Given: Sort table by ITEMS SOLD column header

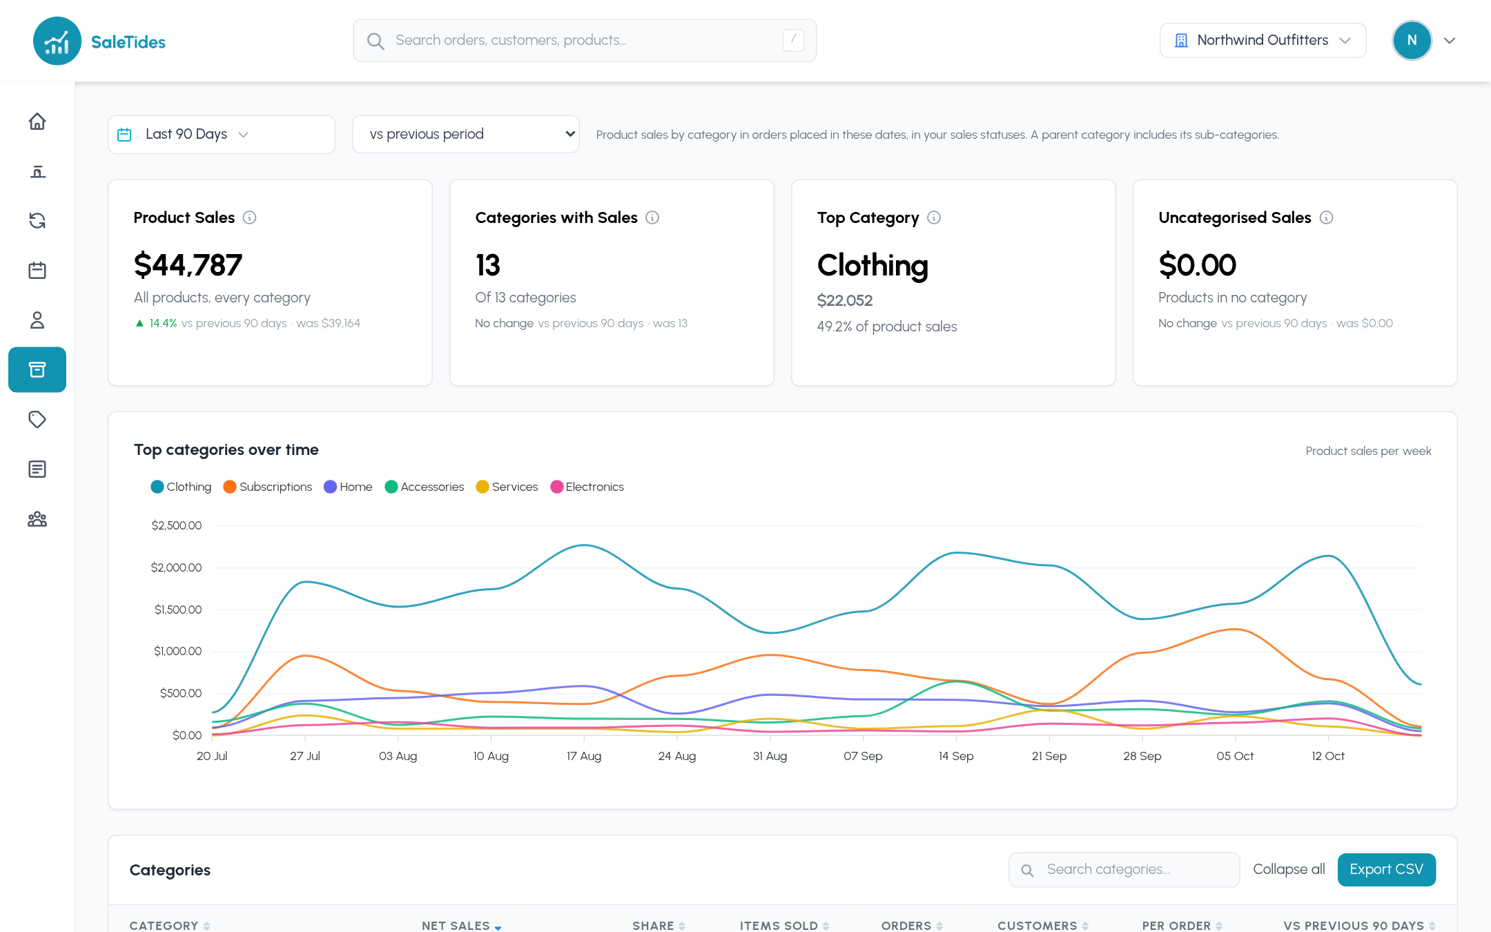Looking at the screenshot, I should pyautogui.click(x=784, y=926).
